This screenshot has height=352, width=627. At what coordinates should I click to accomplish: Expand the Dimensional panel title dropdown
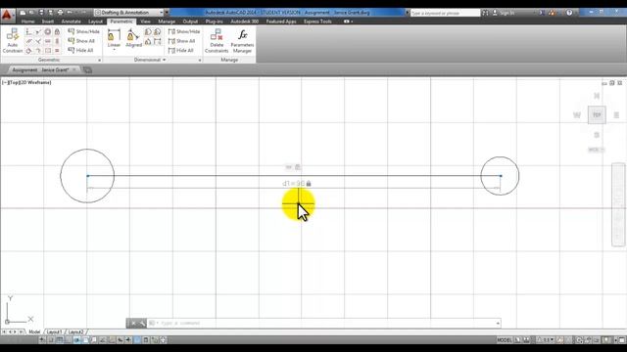pyautogui.click(x=150, y=60)
